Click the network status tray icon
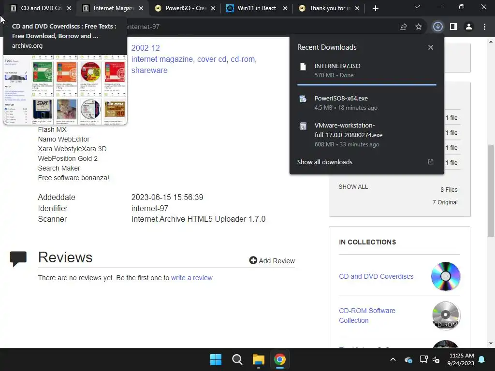This screenshot has height=371, width=495. tap(423, 359)
